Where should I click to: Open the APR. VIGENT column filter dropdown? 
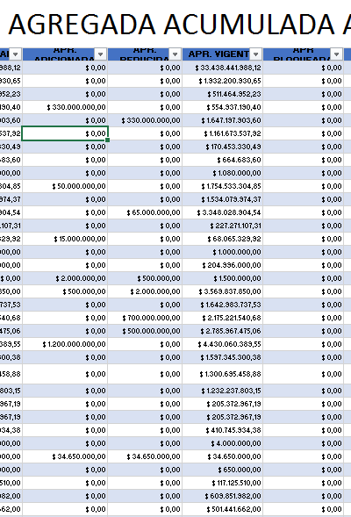tap(255, 54)
